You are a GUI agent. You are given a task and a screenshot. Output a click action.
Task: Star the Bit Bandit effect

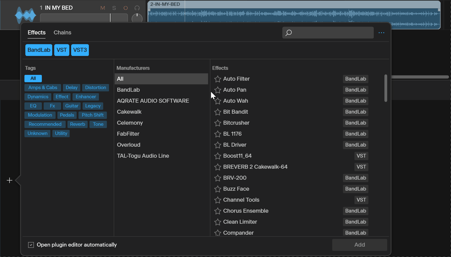tap(217, 112)
